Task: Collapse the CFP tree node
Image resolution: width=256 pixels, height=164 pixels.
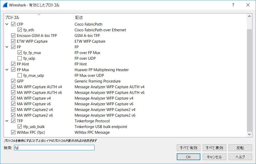Action: point(7,24)
